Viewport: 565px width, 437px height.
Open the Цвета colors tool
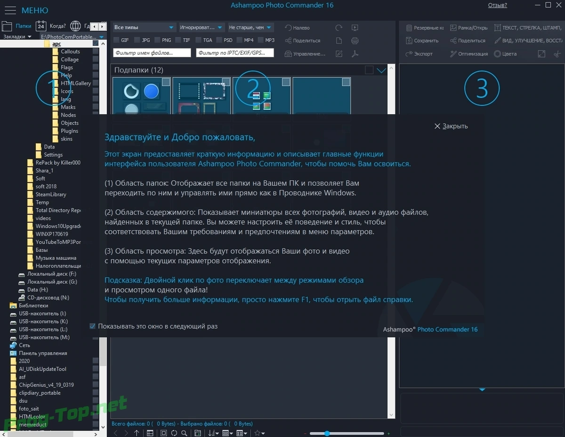click(505, 54)
